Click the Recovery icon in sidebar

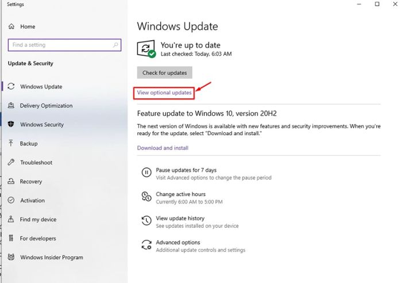pos(11,181)
